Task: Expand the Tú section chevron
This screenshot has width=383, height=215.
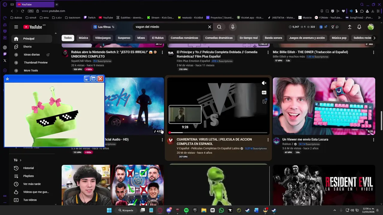Action: coord(20,160)
